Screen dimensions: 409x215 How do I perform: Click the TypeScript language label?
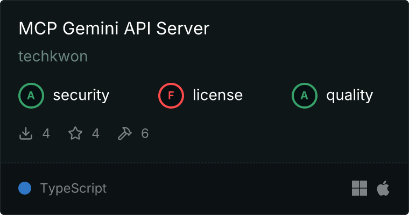73,189
